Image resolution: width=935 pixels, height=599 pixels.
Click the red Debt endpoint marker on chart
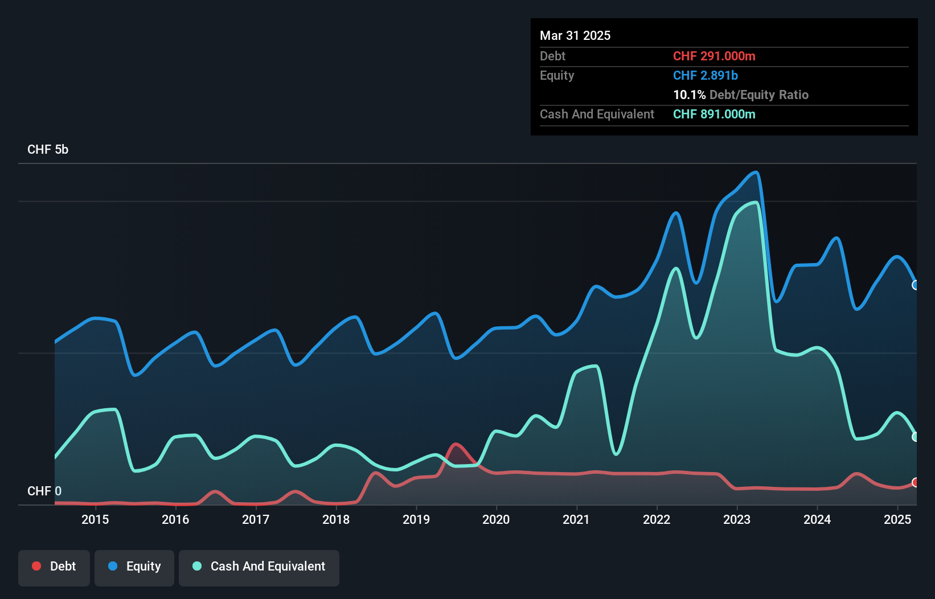916,483
